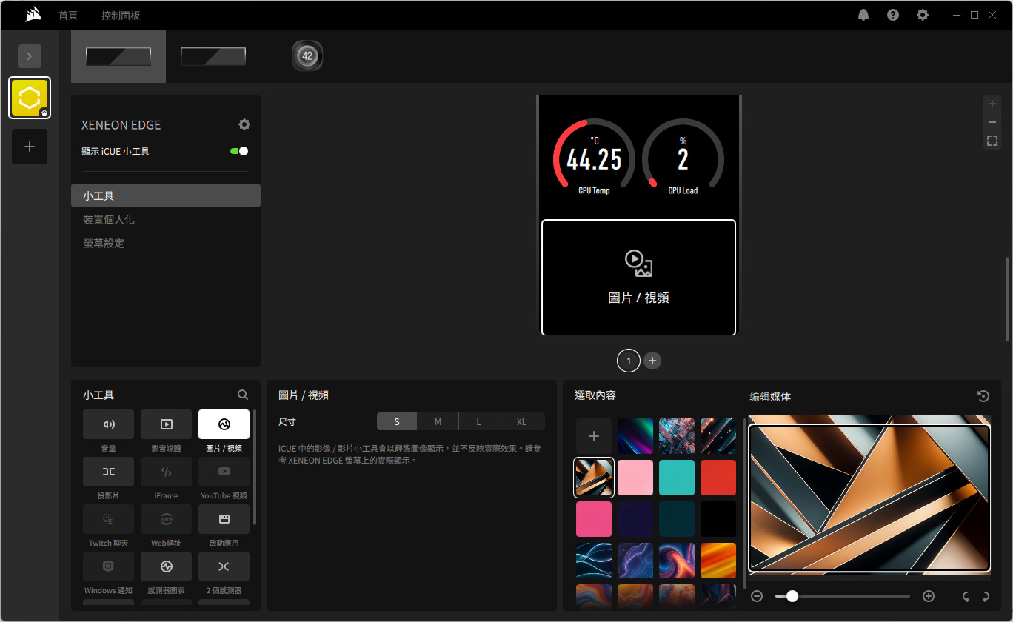Toggle 顯示 iCUE 小工具 switch off

[239, 151]
